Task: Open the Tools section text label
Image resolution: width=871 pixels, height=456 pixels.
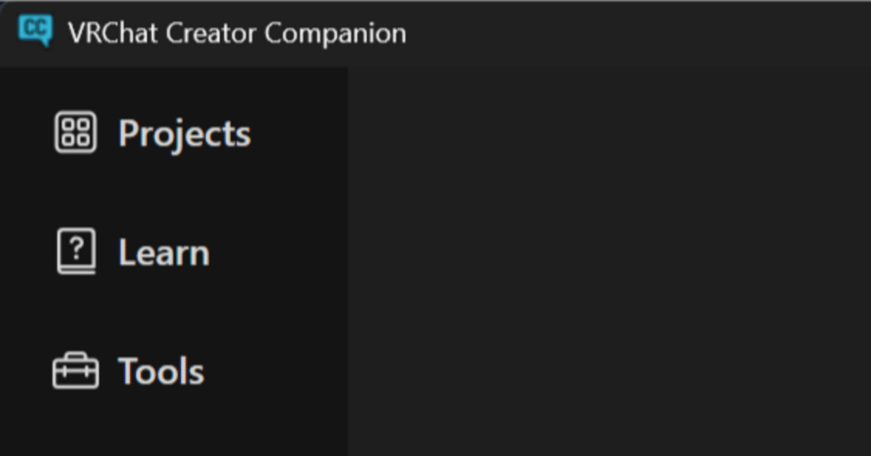Action: [161, 372]
